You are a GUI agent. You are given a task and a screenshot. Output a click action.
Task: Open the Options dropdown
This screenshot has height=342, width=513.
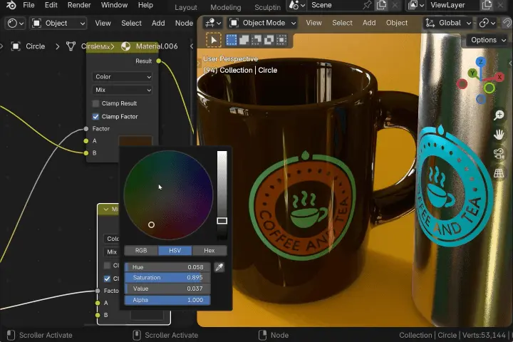[x=488, y=40]
